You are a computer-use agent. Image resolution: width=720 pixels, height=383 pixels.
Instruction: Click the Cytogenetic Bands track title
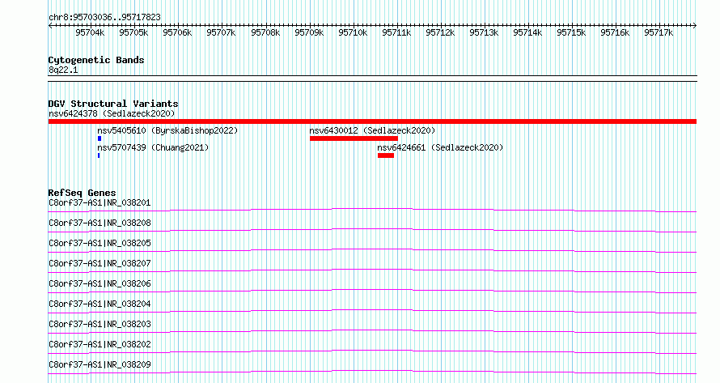click(96, 60)
